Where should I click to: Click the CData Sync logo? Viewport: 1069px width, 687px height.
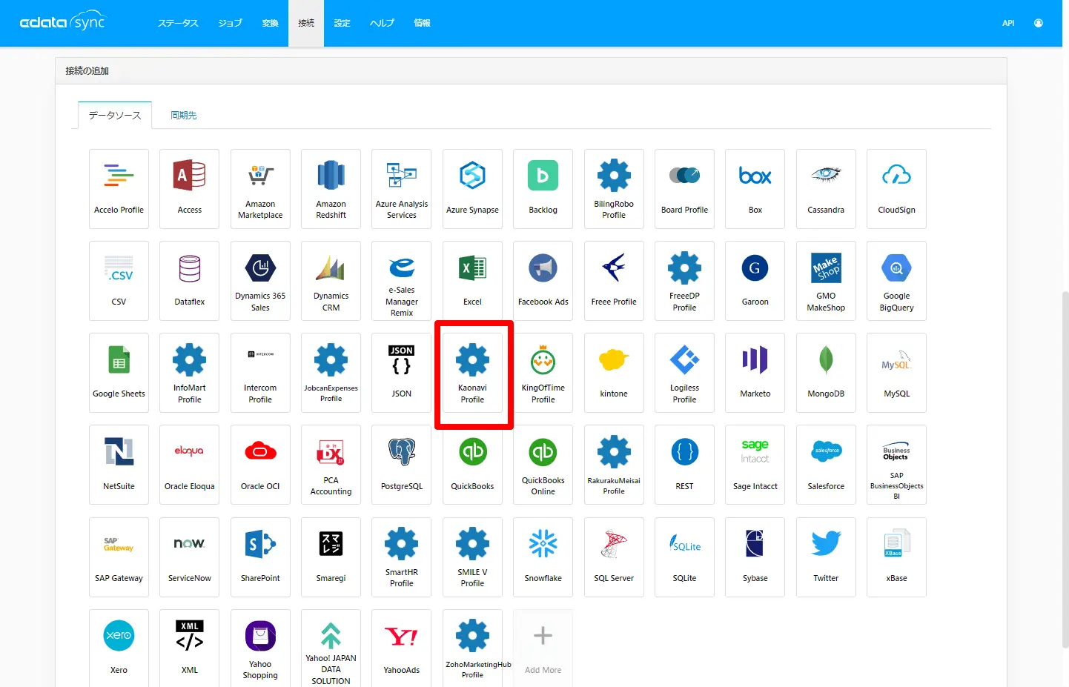click(x=63, y=21)
